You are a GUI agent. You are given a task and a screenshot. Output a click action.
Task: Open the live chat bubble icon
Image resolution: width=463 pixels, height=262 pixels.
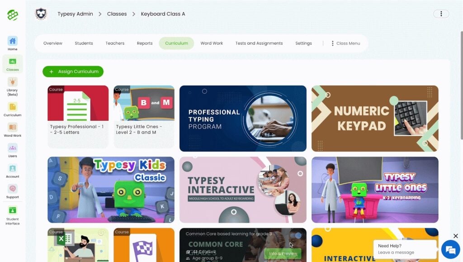pyautogui.click(x=450, y=250)
